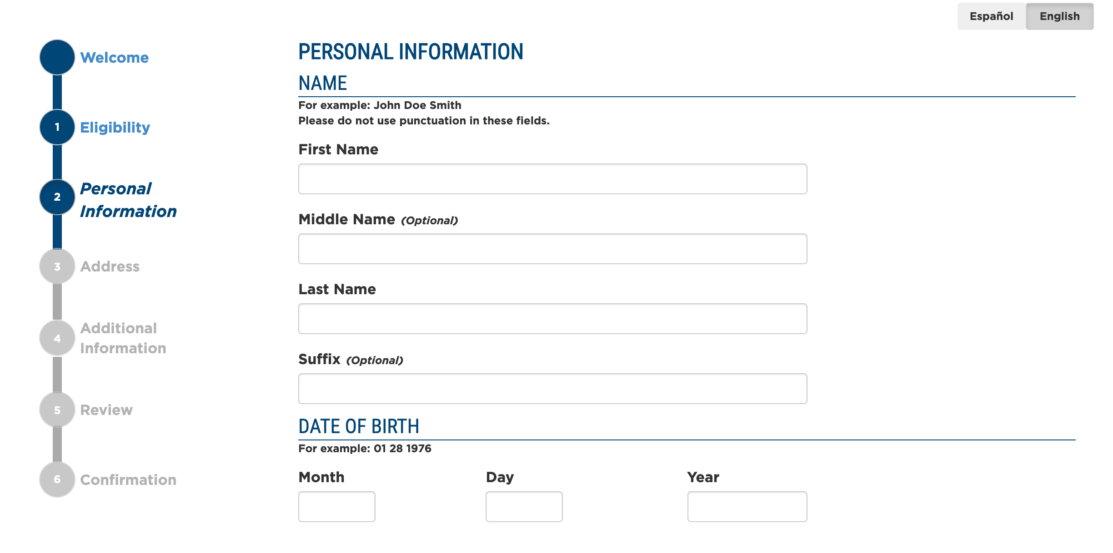Click the step 6 Confirmation circle
Viewport: 1113px width, 553px height.
(57, 479)
